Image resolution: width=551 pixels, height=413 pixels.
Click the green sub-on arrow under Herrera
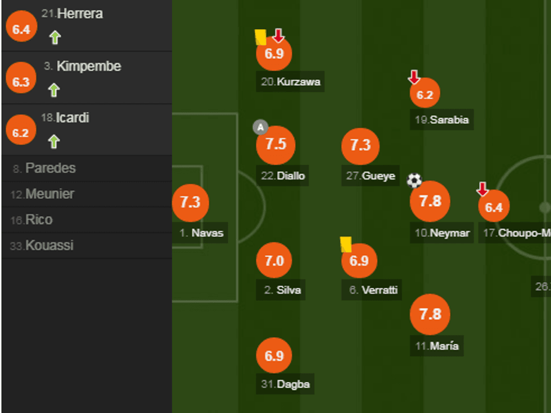coord(55,38)
